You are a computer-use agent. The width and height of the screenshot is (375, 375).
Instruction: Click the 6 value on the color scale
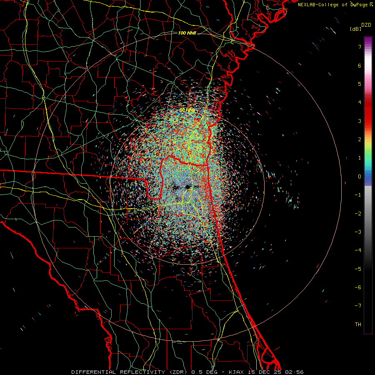point(360,65)
